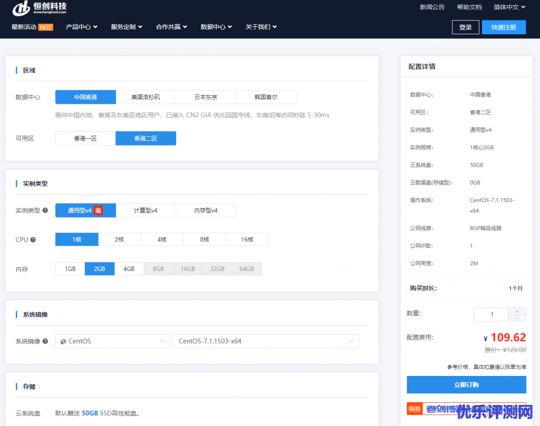Expand the CentOS-7.1.1503-x64 version dropdown

coord(265,341)
